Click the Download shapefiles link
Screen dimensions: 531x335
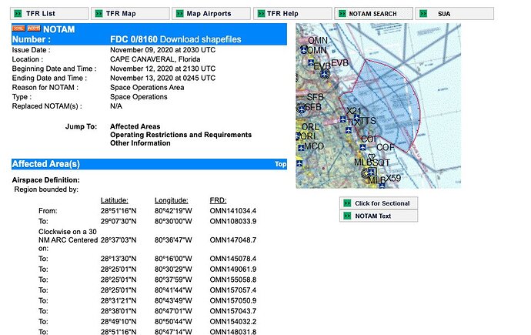click(x=201, y=39)
